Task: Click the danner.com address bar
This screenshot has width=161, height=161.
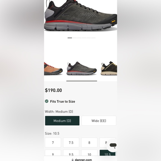Action: click(x=80, y=160)
